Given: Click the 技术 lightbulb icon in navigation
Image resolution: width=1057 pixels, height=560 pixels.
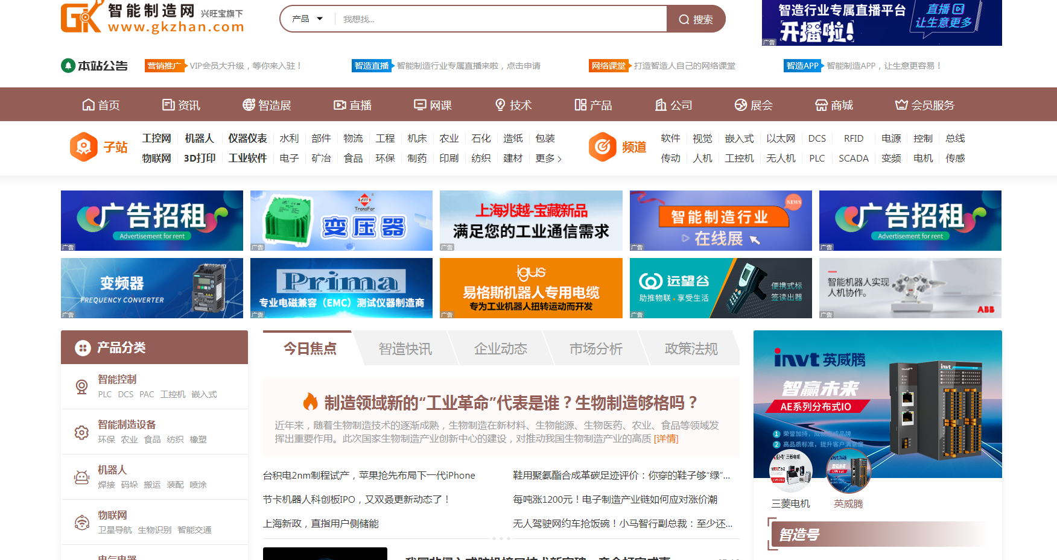Looking at the screenshot, I should [x=500, y=105].
